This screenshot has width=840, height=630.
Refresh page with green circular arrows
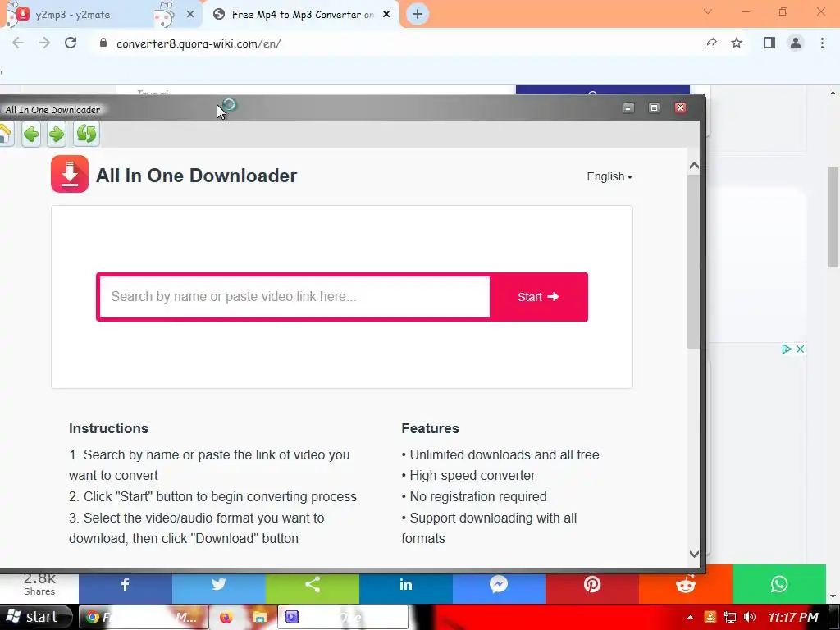86,134
